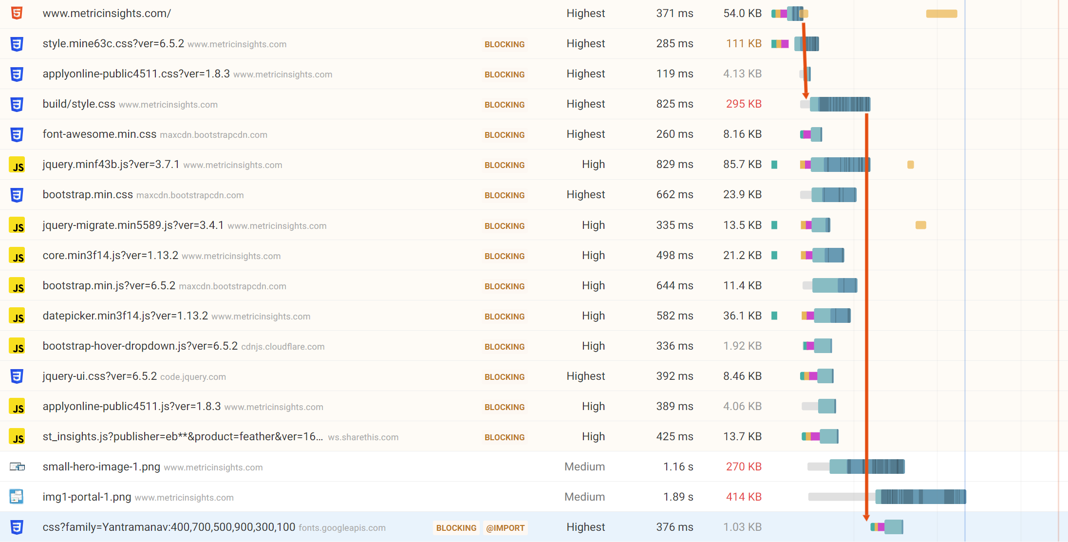Click yellow CPU marker on jquery-migrate row
The image size is (1068, 542).
coord(920,225)
